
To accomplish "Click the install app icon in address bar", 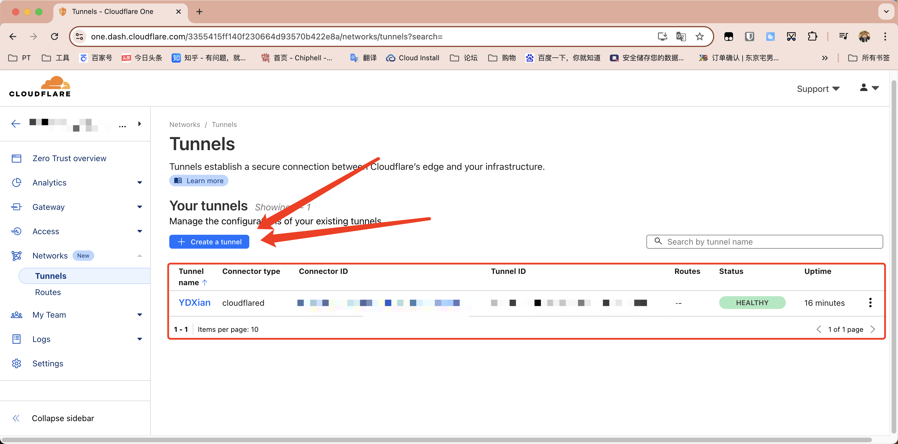I will tap(662, 37).
